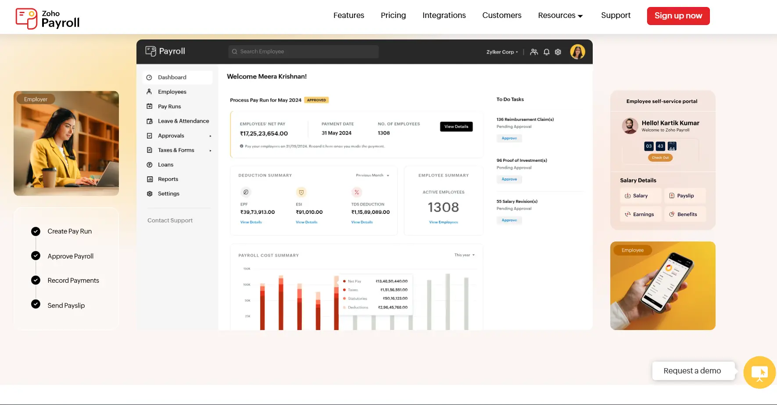Select the Send Payslip checkmark
This screenshot has width=777, height=405.
point(36,305)
